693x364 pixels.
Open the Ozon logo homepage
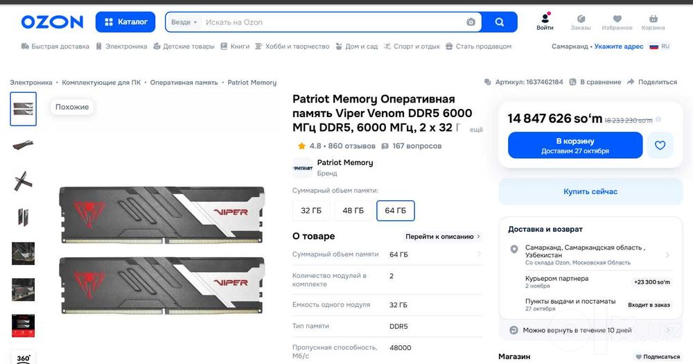point(52,21)
